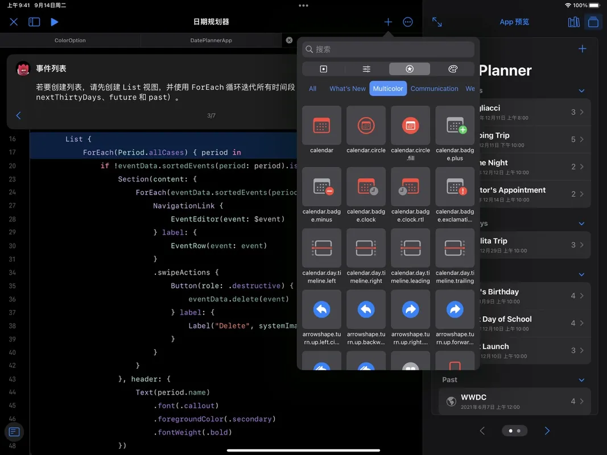The image size is (607, 455).
Task: Expand the App preview with the arrows icon
Action: 437,22
